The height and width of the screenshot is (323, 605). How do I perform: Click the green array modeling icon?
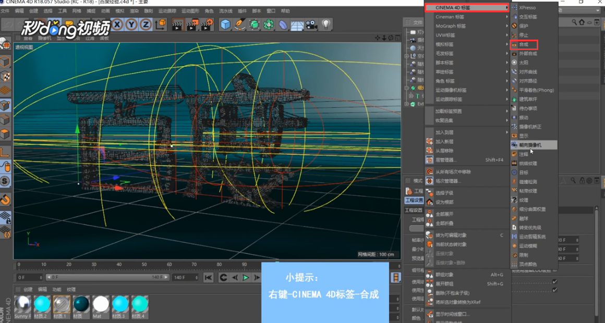pos(269,24)
